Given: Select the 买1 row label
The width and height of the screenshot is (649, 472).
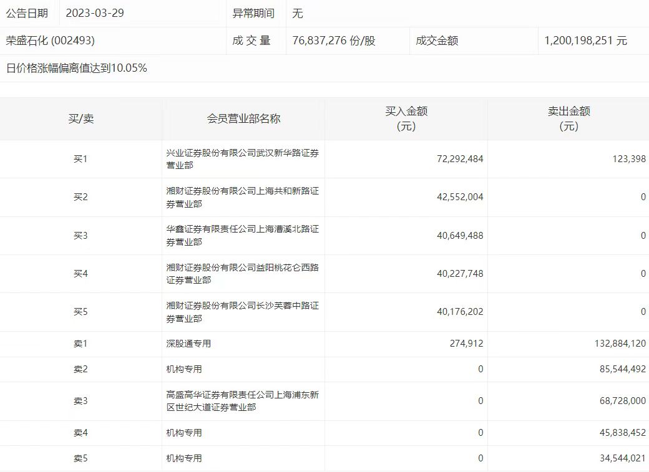Looking at the screenshot, I should point(81,159).
